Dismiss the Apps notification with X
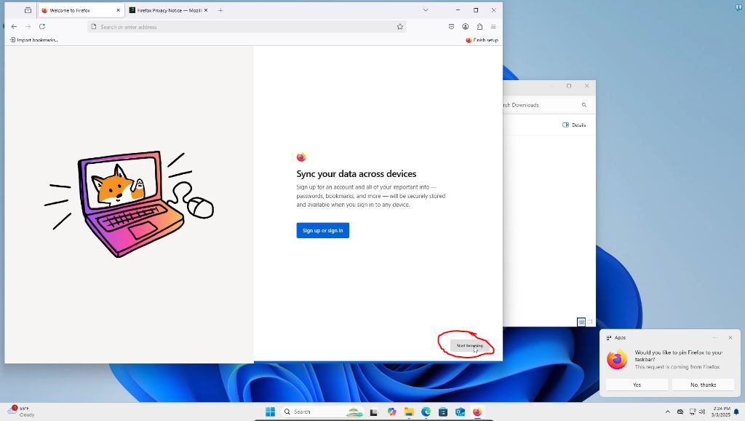This screenshot has width=745, height=421. [x=730, y=337]
